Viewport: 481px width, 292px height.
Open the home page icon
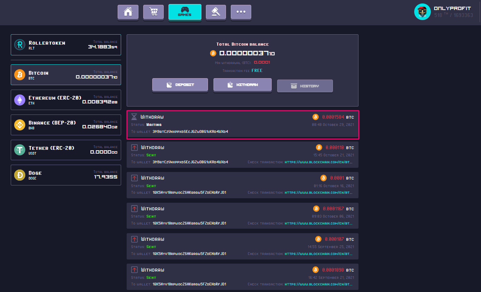click(x=128, y=12)
